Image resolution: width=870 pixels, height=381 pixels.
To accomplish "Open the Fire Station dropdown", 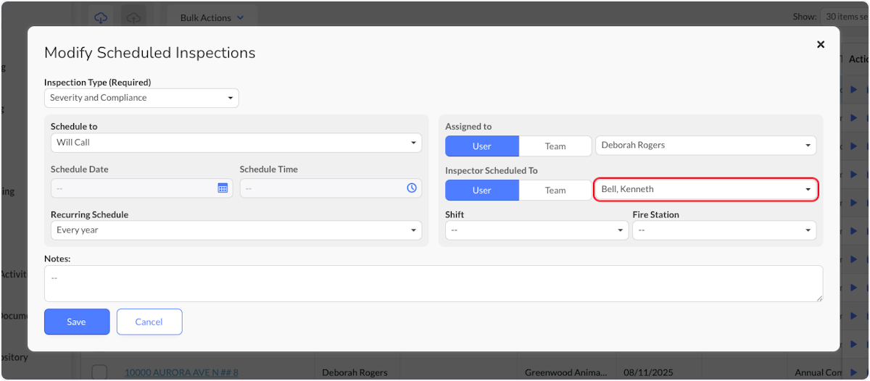I will (x=724, y=230).
